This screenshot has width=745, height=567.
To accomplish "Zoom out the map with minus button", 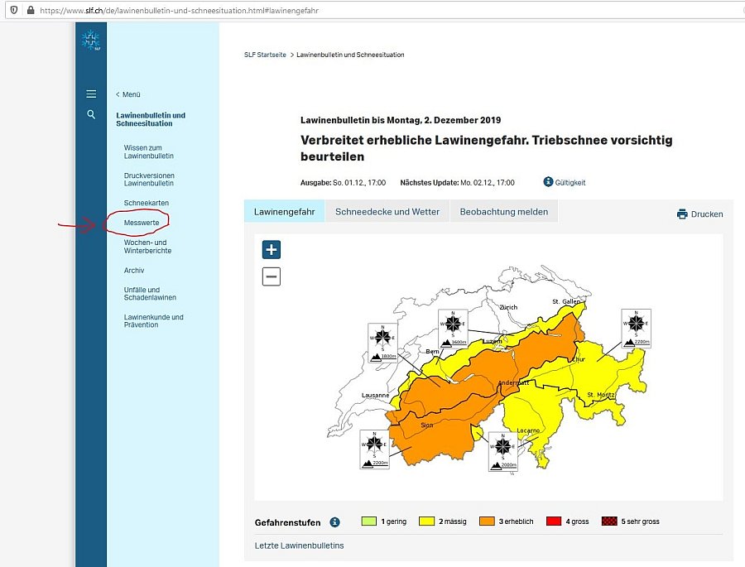I will (272, 276).
